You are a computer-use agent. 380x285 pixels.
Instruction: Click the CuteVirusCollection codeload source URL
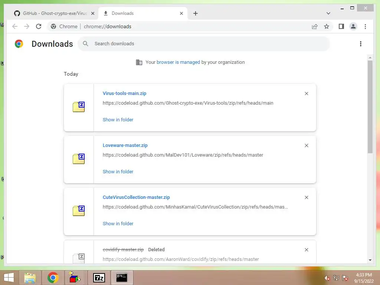point(195,207)
